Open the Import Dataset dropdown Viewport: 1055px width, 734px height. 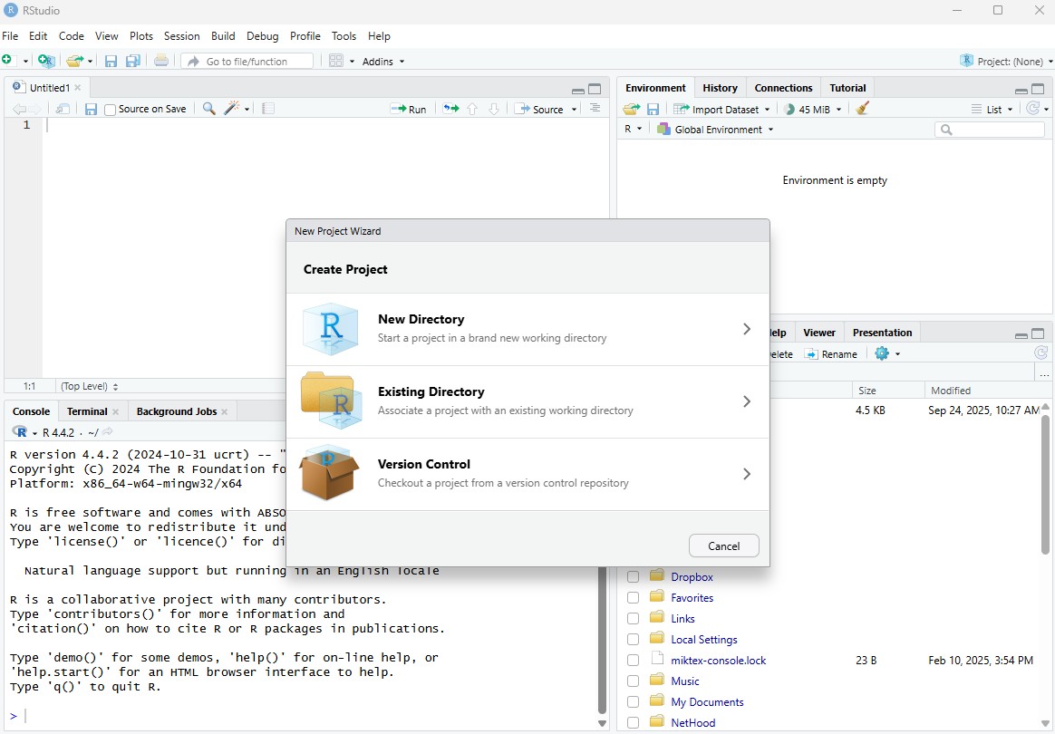(722, 109)
